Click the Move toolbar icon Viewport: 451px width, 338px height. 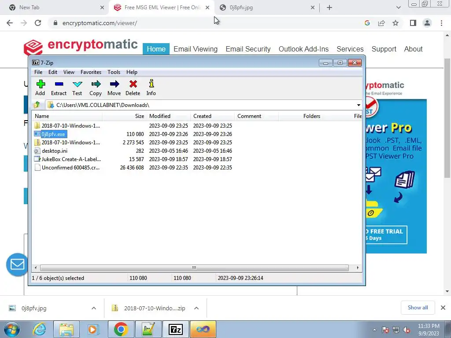tap(114, 88)
